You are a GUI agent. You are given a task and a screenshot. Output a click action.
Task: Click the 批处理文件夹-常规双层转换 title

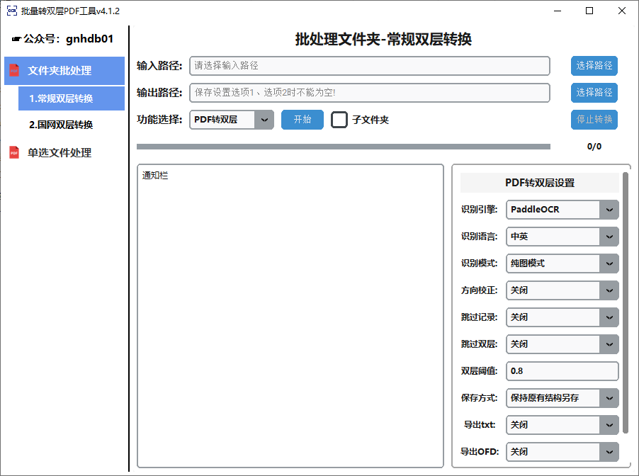click(383, 39)
